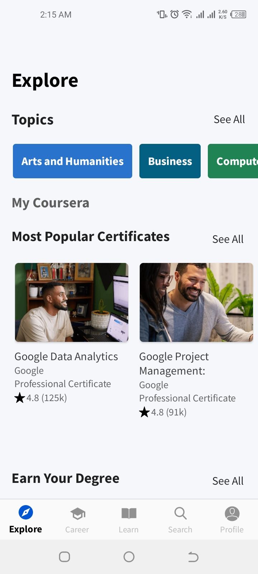The image size is (258, 574).
Task: Switch to the Profile tab
Action: coord(232,519)
